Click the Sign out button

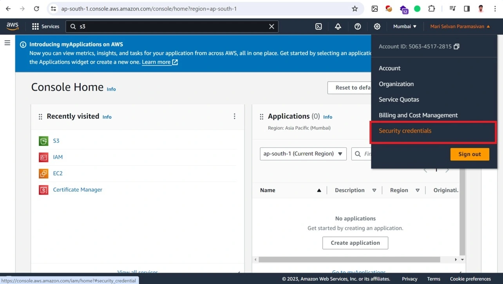[x=470, y=154]
